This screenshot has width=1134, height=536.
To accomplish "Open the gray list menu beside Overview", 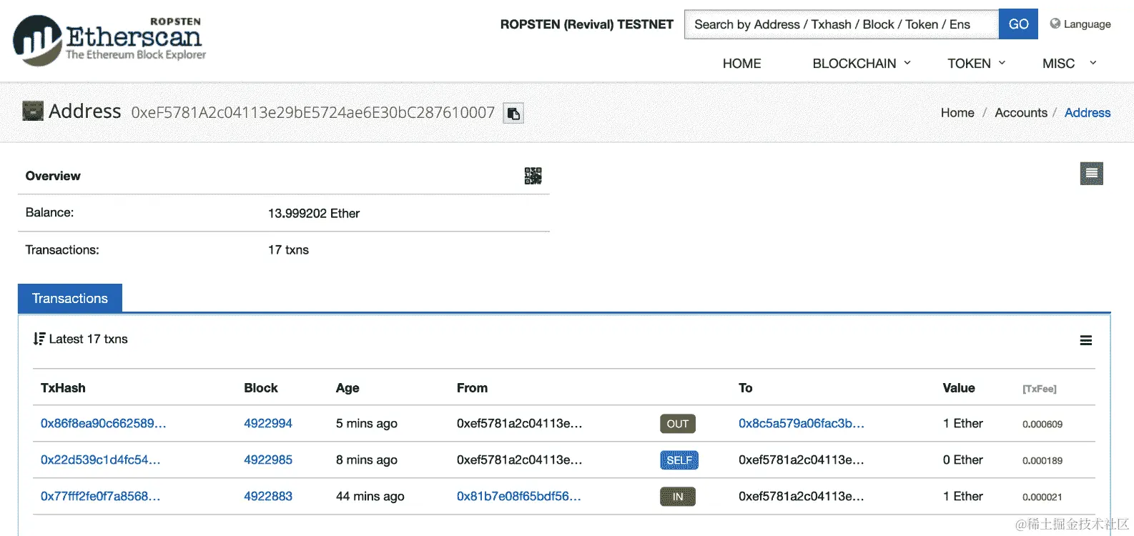I will tap(1091, 173).
